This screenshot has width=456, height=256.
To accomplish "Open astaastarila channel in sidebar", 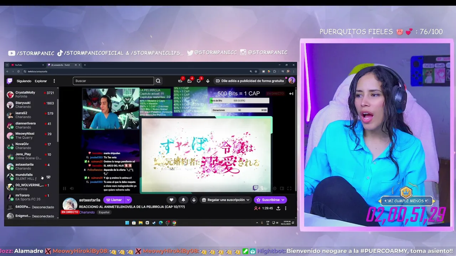I will (31, 166).
